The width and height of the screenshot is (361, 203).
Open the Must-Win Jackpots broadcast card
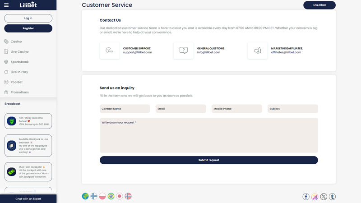(28, 172)
